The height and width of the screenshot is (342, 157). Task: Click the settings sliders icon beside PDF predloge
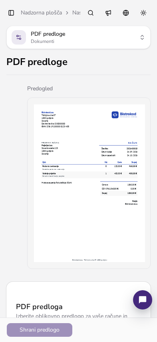[19, 37]
